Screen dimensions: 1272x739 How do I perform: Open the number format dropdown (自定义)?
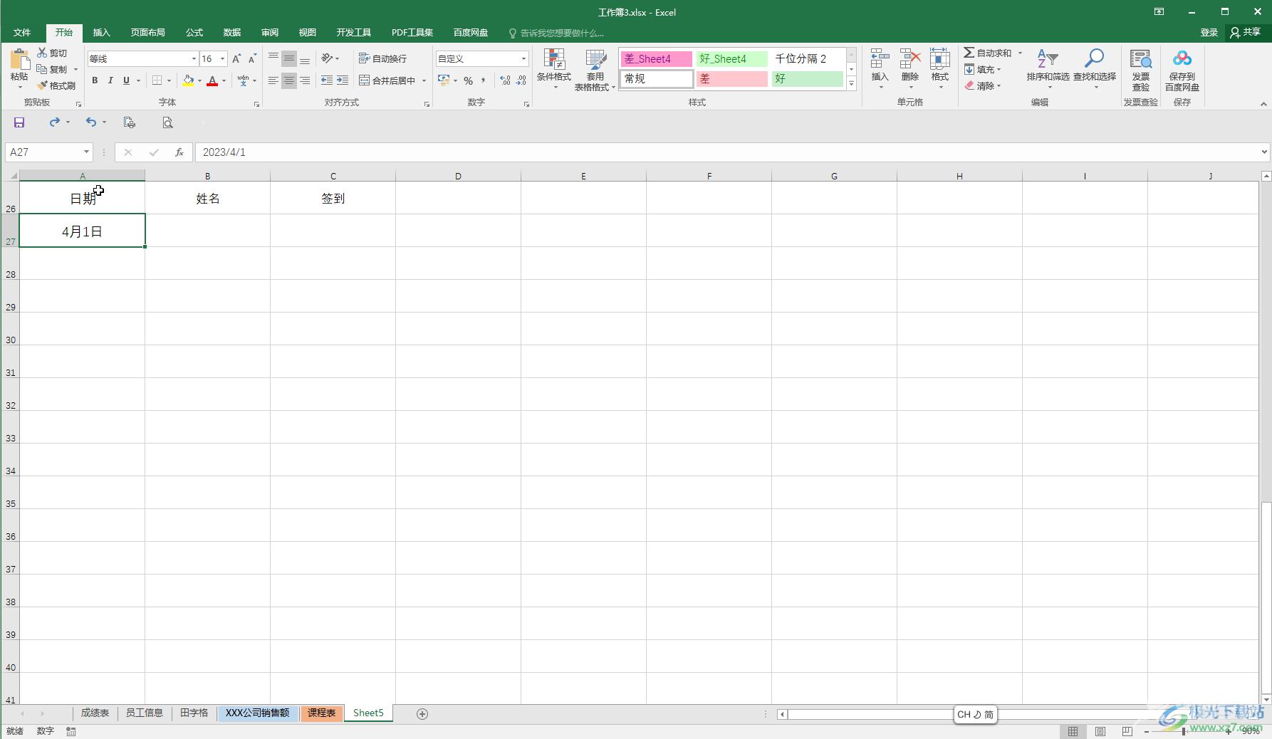tap(523, 58)
